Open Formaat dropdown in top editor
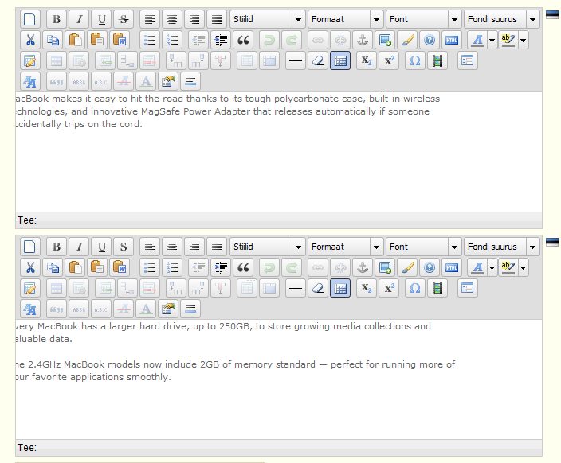Viewport: 561px width, 463px height. click(x=346, y=19)
